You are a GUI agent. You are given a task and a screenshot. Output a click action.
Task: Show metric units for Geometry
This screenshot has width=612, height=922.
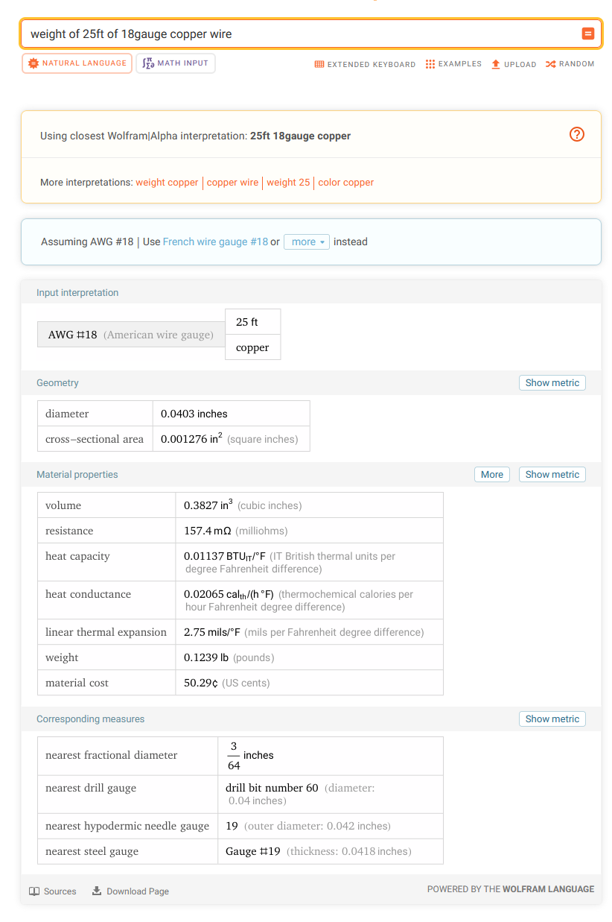tap(552, 382)
